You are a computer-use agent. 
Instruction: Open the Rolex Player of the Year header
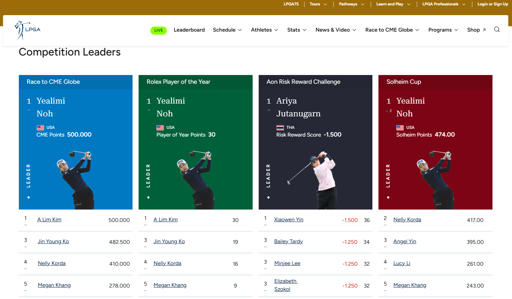195,82
